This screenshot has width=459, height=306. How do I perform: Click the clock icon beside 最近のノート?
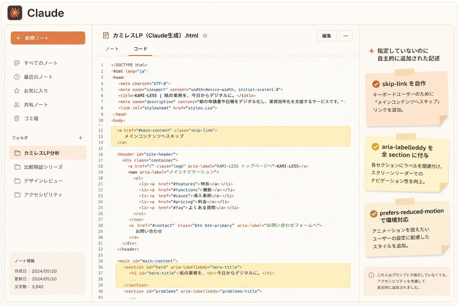pos(17,77)
